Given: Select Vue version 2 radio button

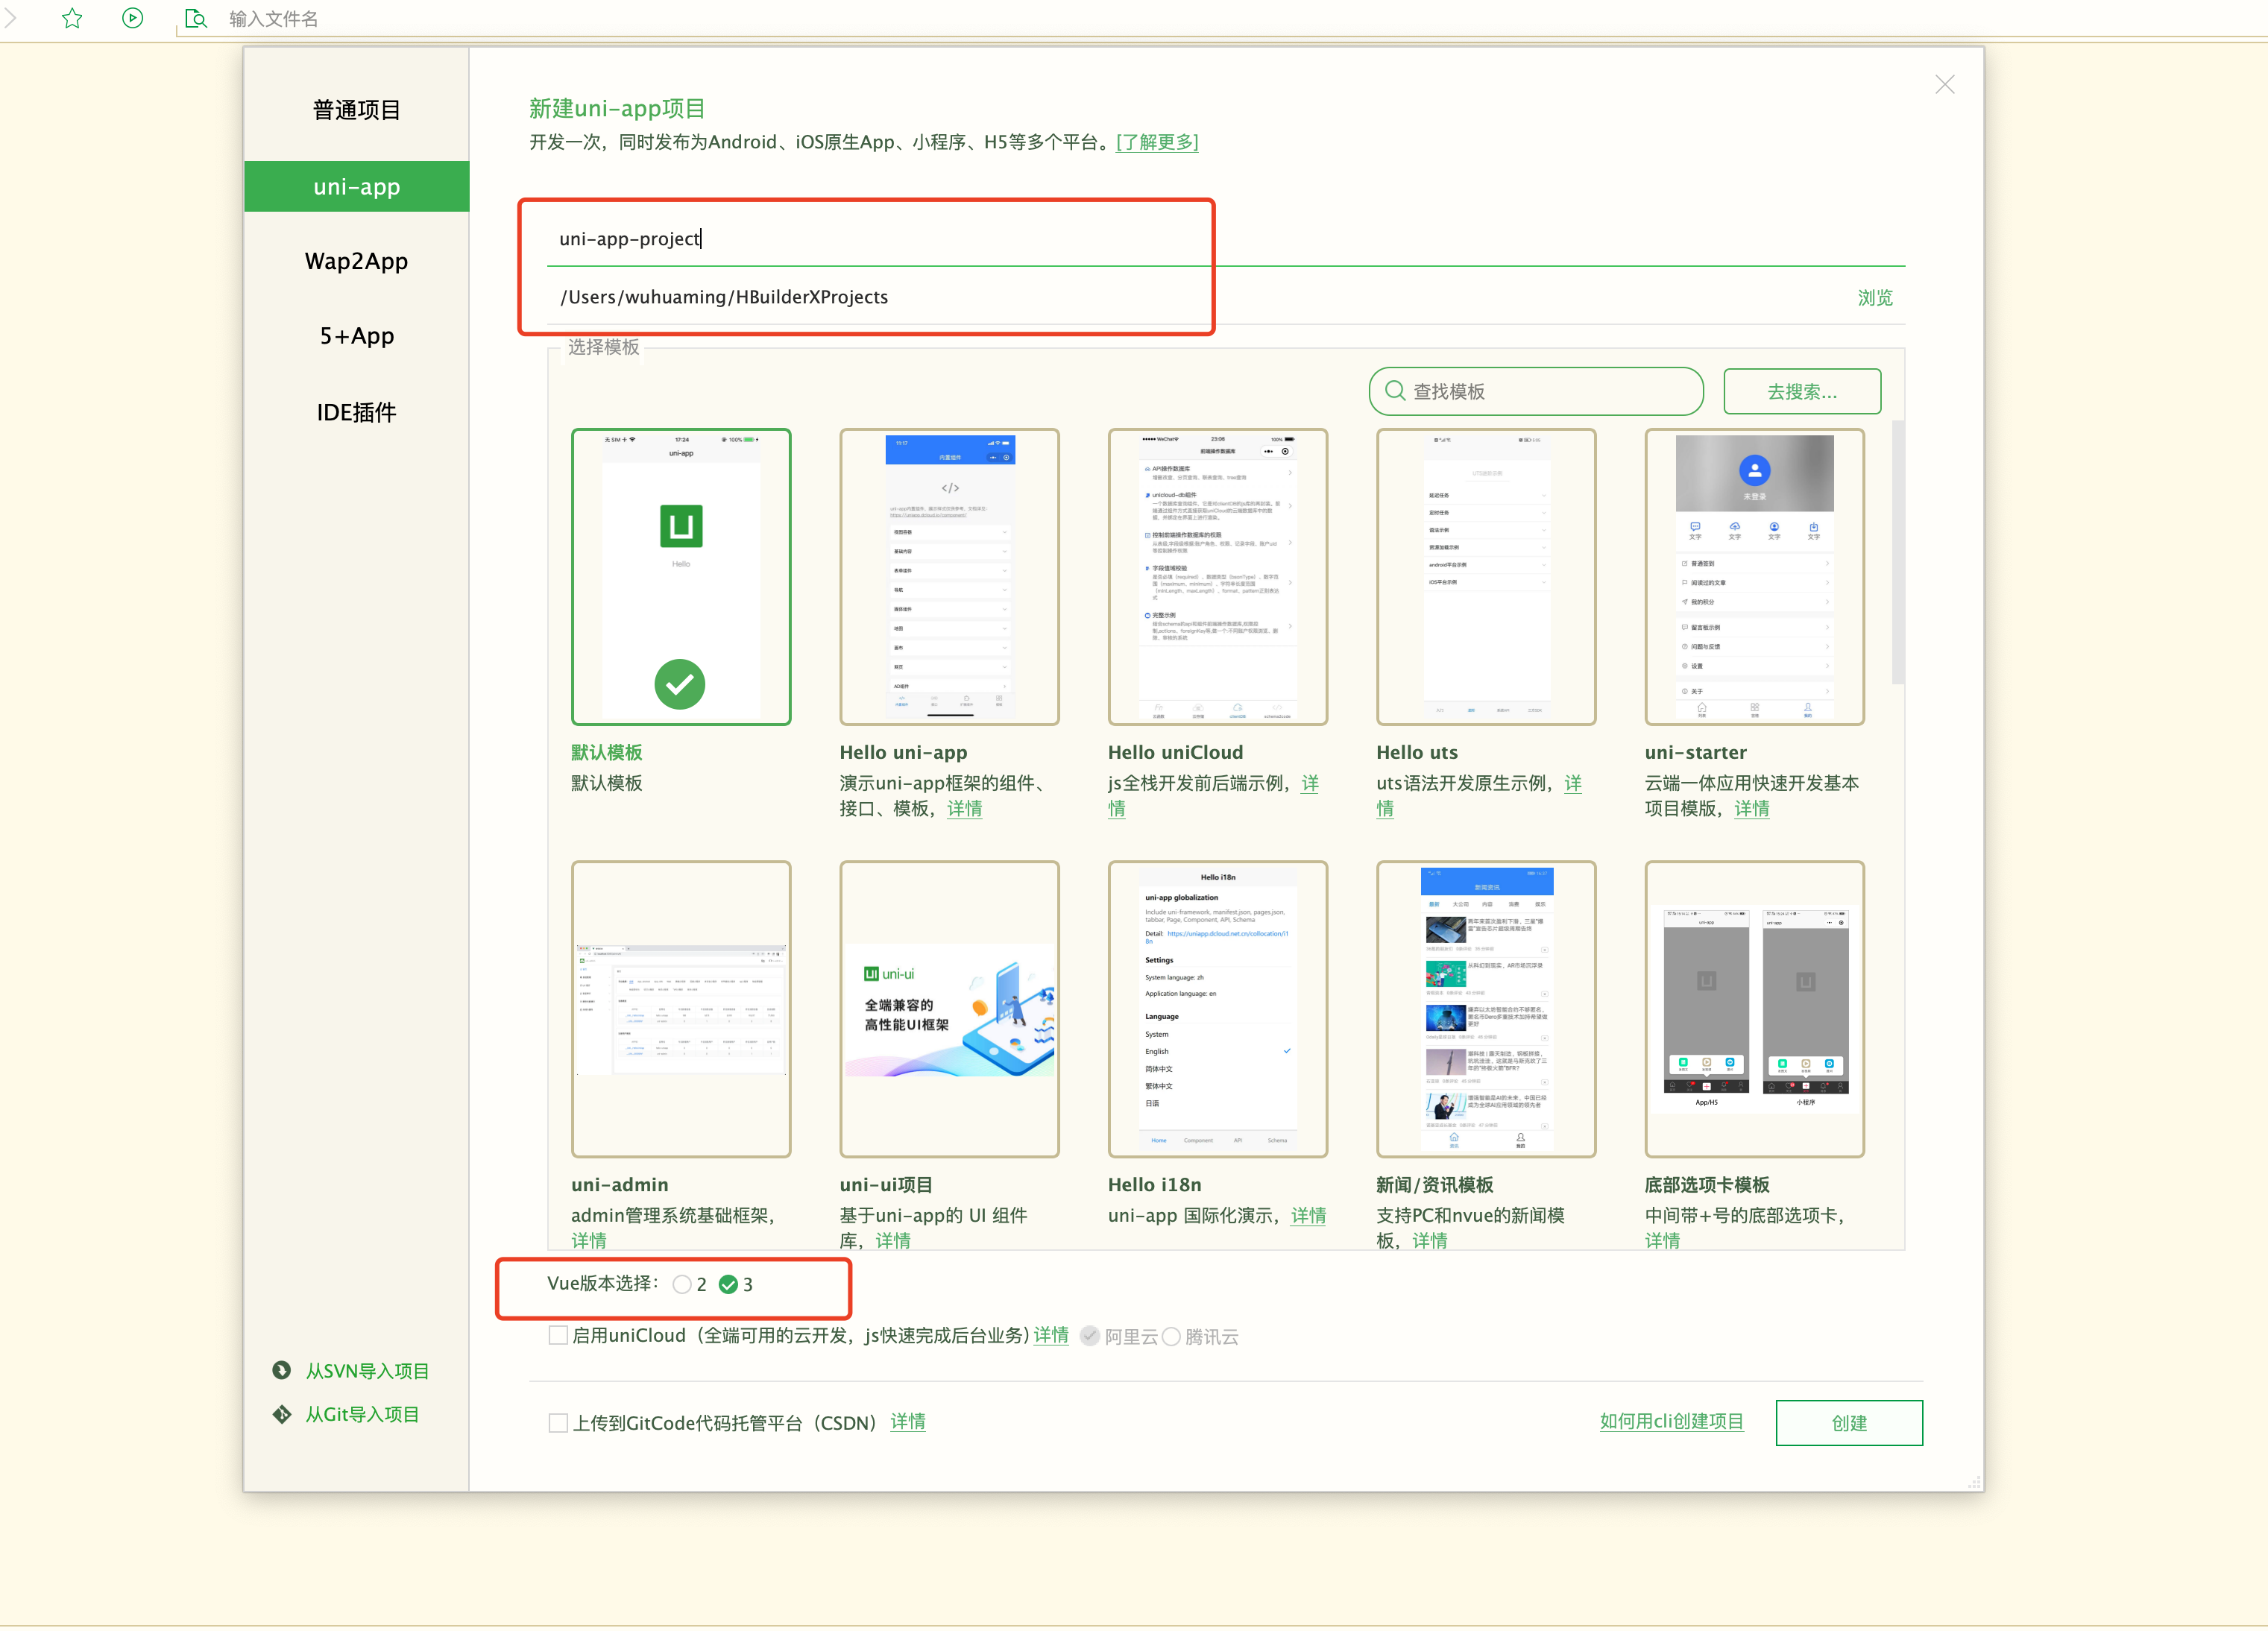Looking at the screenshot, I should tap(682, 1285).
